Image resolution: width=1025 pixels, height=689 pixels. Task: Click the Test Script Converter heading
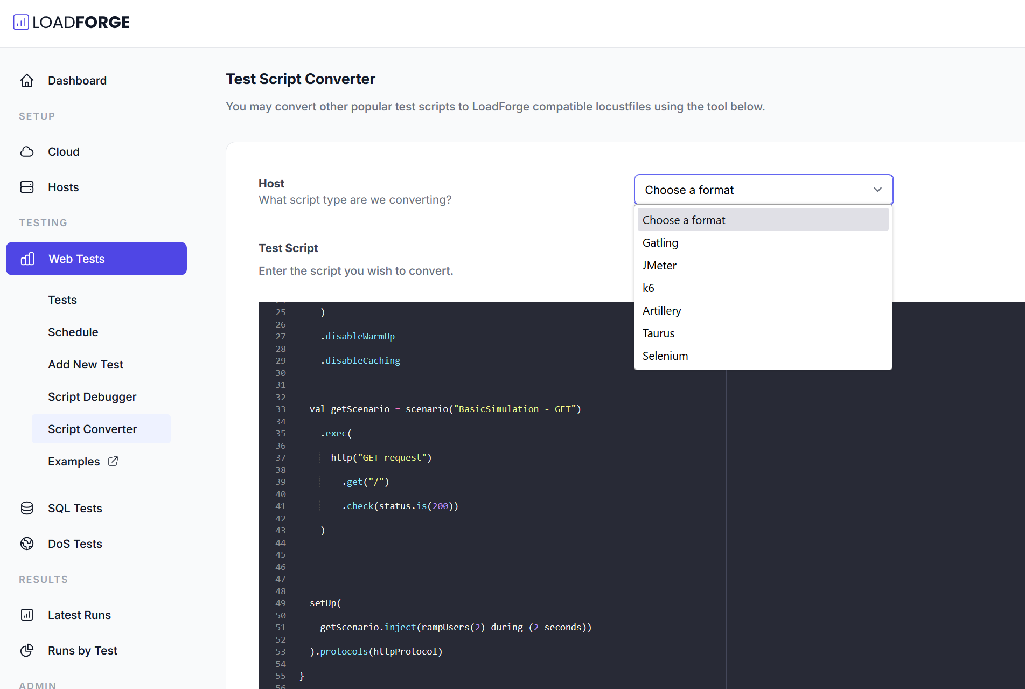point(301,79)
